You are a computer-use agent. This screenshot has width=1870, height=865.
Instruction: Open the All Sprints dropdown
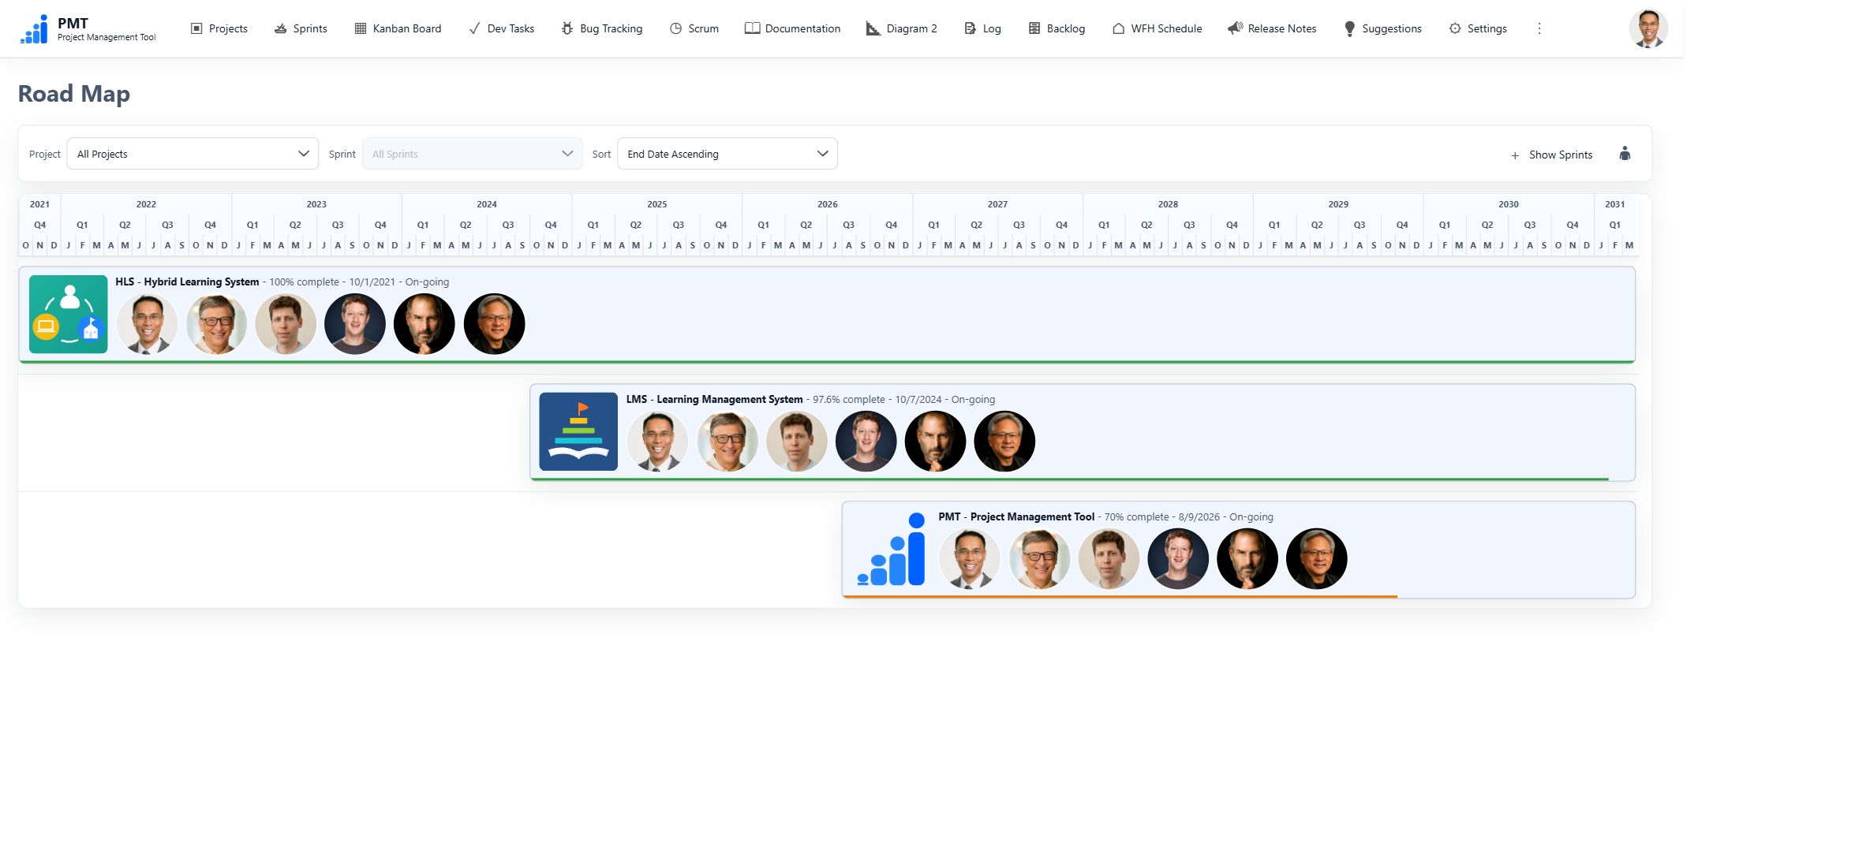(x=472, y=154)
